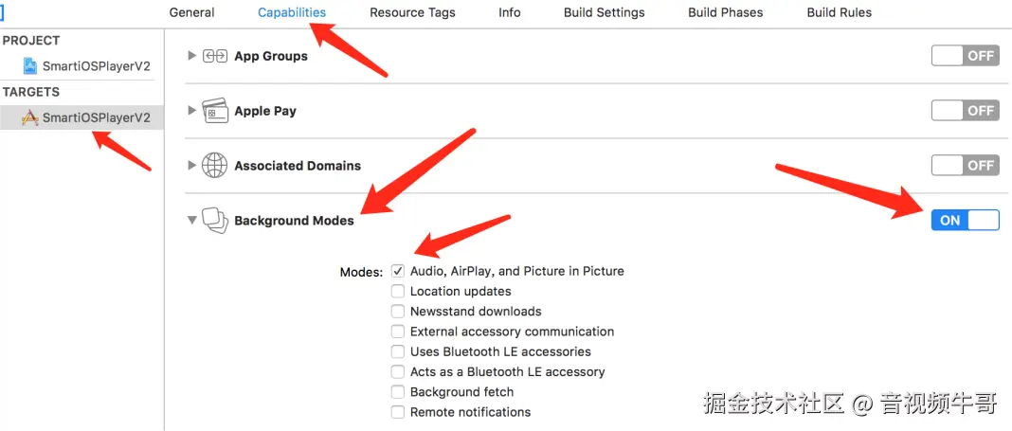1012x431 pixels.
Task: Uncheck Audio, AirPlay, and Picture in Picture
Action: tap(398, 271)
